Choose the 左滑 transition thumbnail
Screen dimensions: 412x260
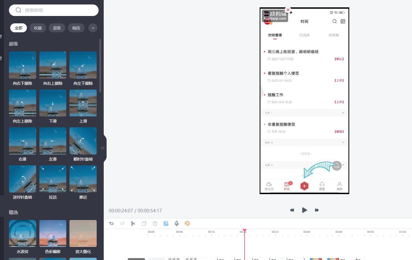pos(53,141)
